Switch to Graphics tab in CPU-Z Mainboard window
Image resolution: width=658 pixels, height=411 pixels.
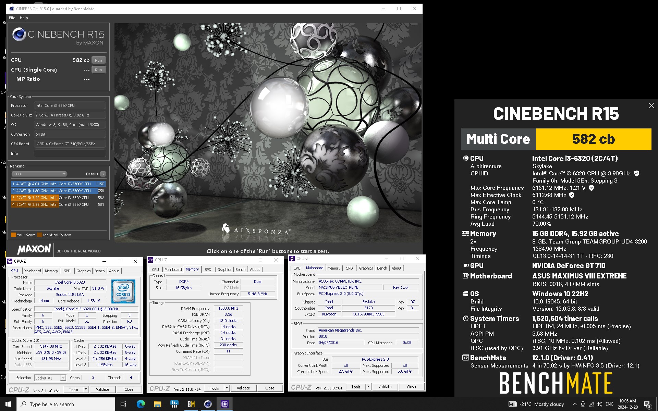(366, 268)
